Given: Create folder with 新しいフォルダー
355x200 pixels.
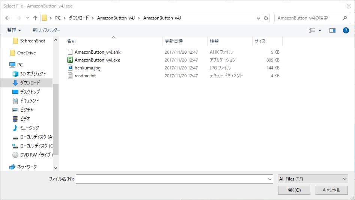Looking at the screenshot, I should [46, 30].
